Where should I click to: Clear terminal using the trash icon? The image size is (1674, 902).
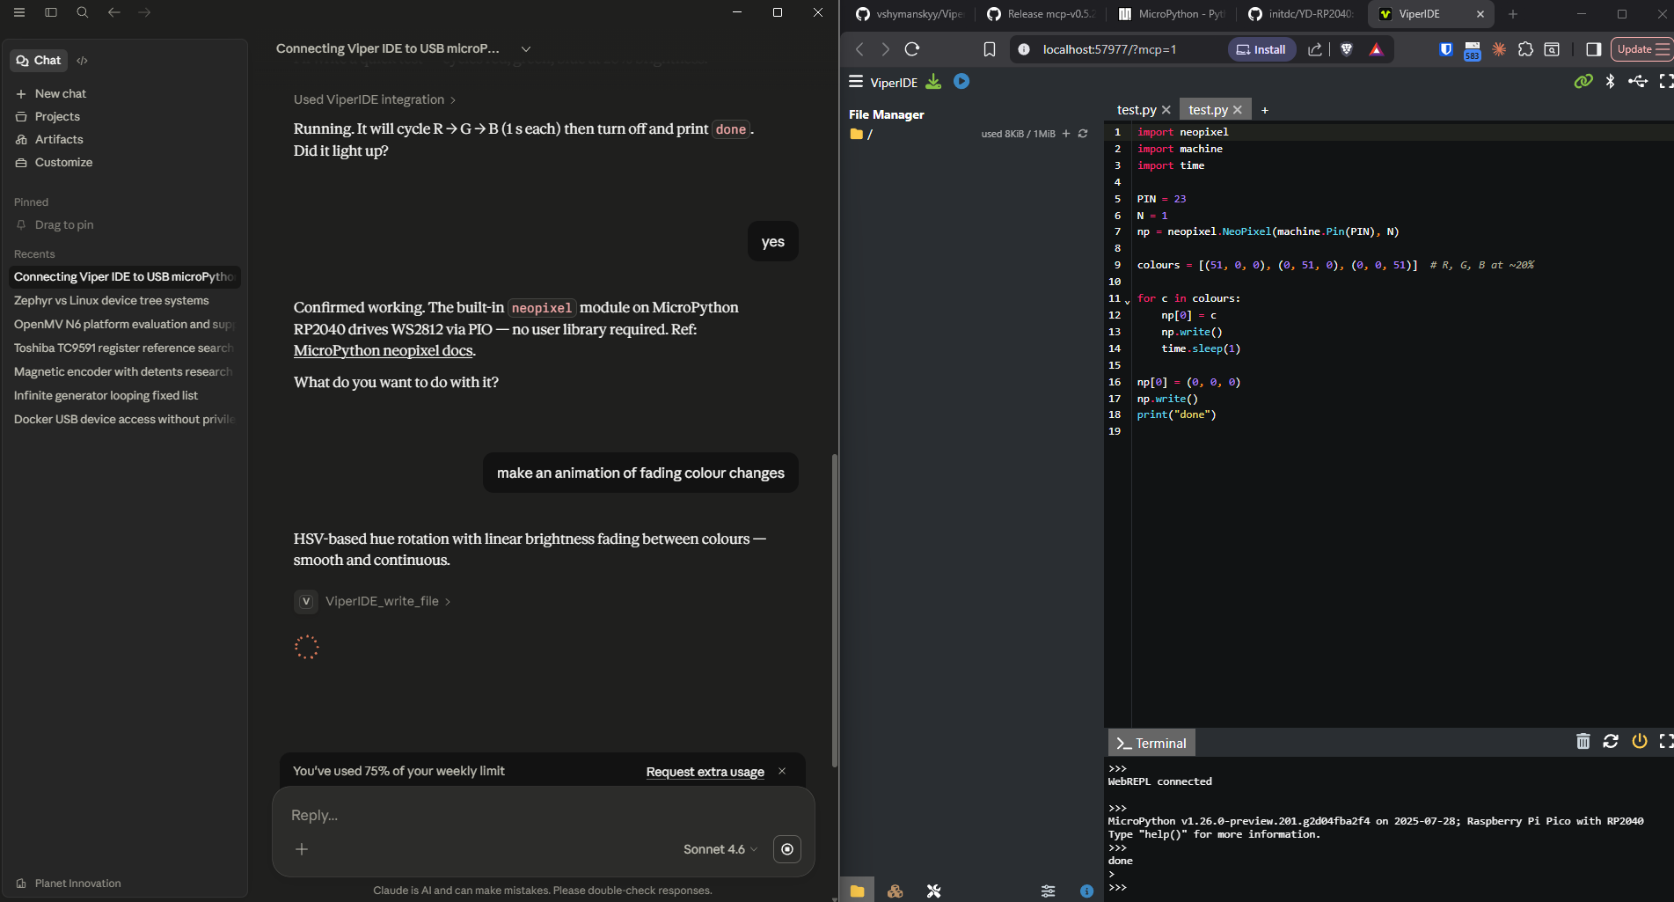(x=1583, y=742)
